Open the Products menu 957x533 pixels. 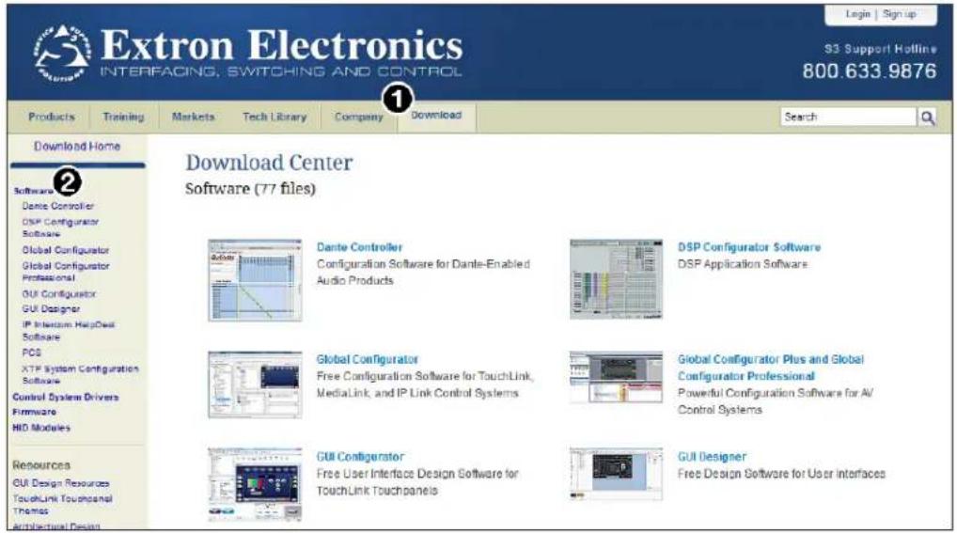click(52, 117)
